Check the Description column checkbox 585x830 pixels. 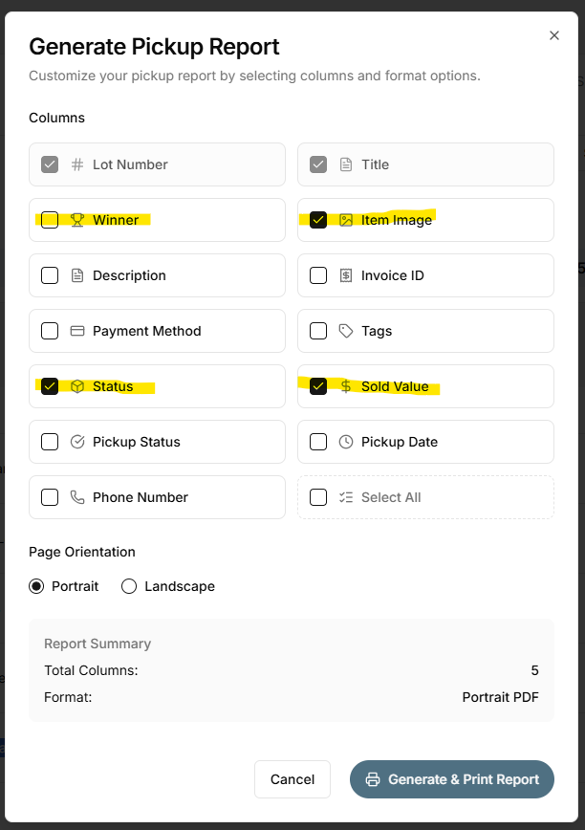50,275
